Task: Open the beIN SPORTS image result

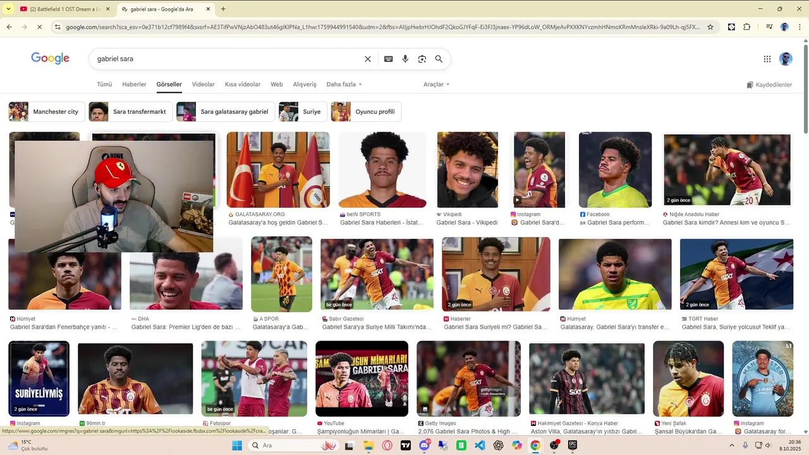Action: (382, 169)
